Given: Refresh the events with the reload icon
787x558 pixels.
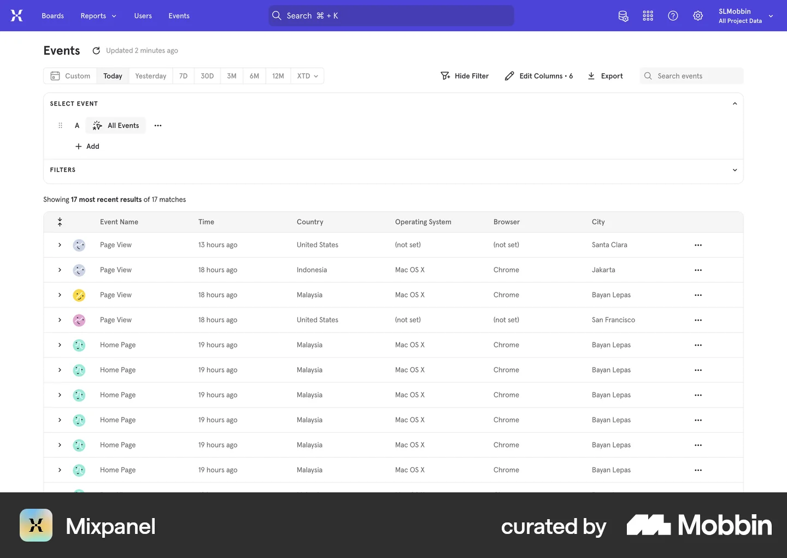Looking at the screenshot, I should (x=96, y=51).
